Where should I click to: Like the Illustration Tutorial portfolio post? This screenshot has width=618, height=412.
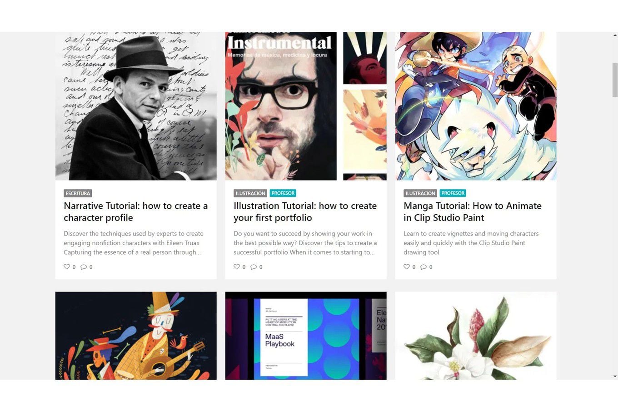click(x=237, y=267)
